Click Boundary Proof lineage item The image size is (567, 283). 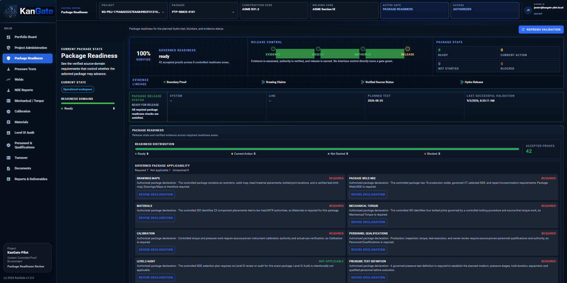pyautogui.click(x=175, y=82)
